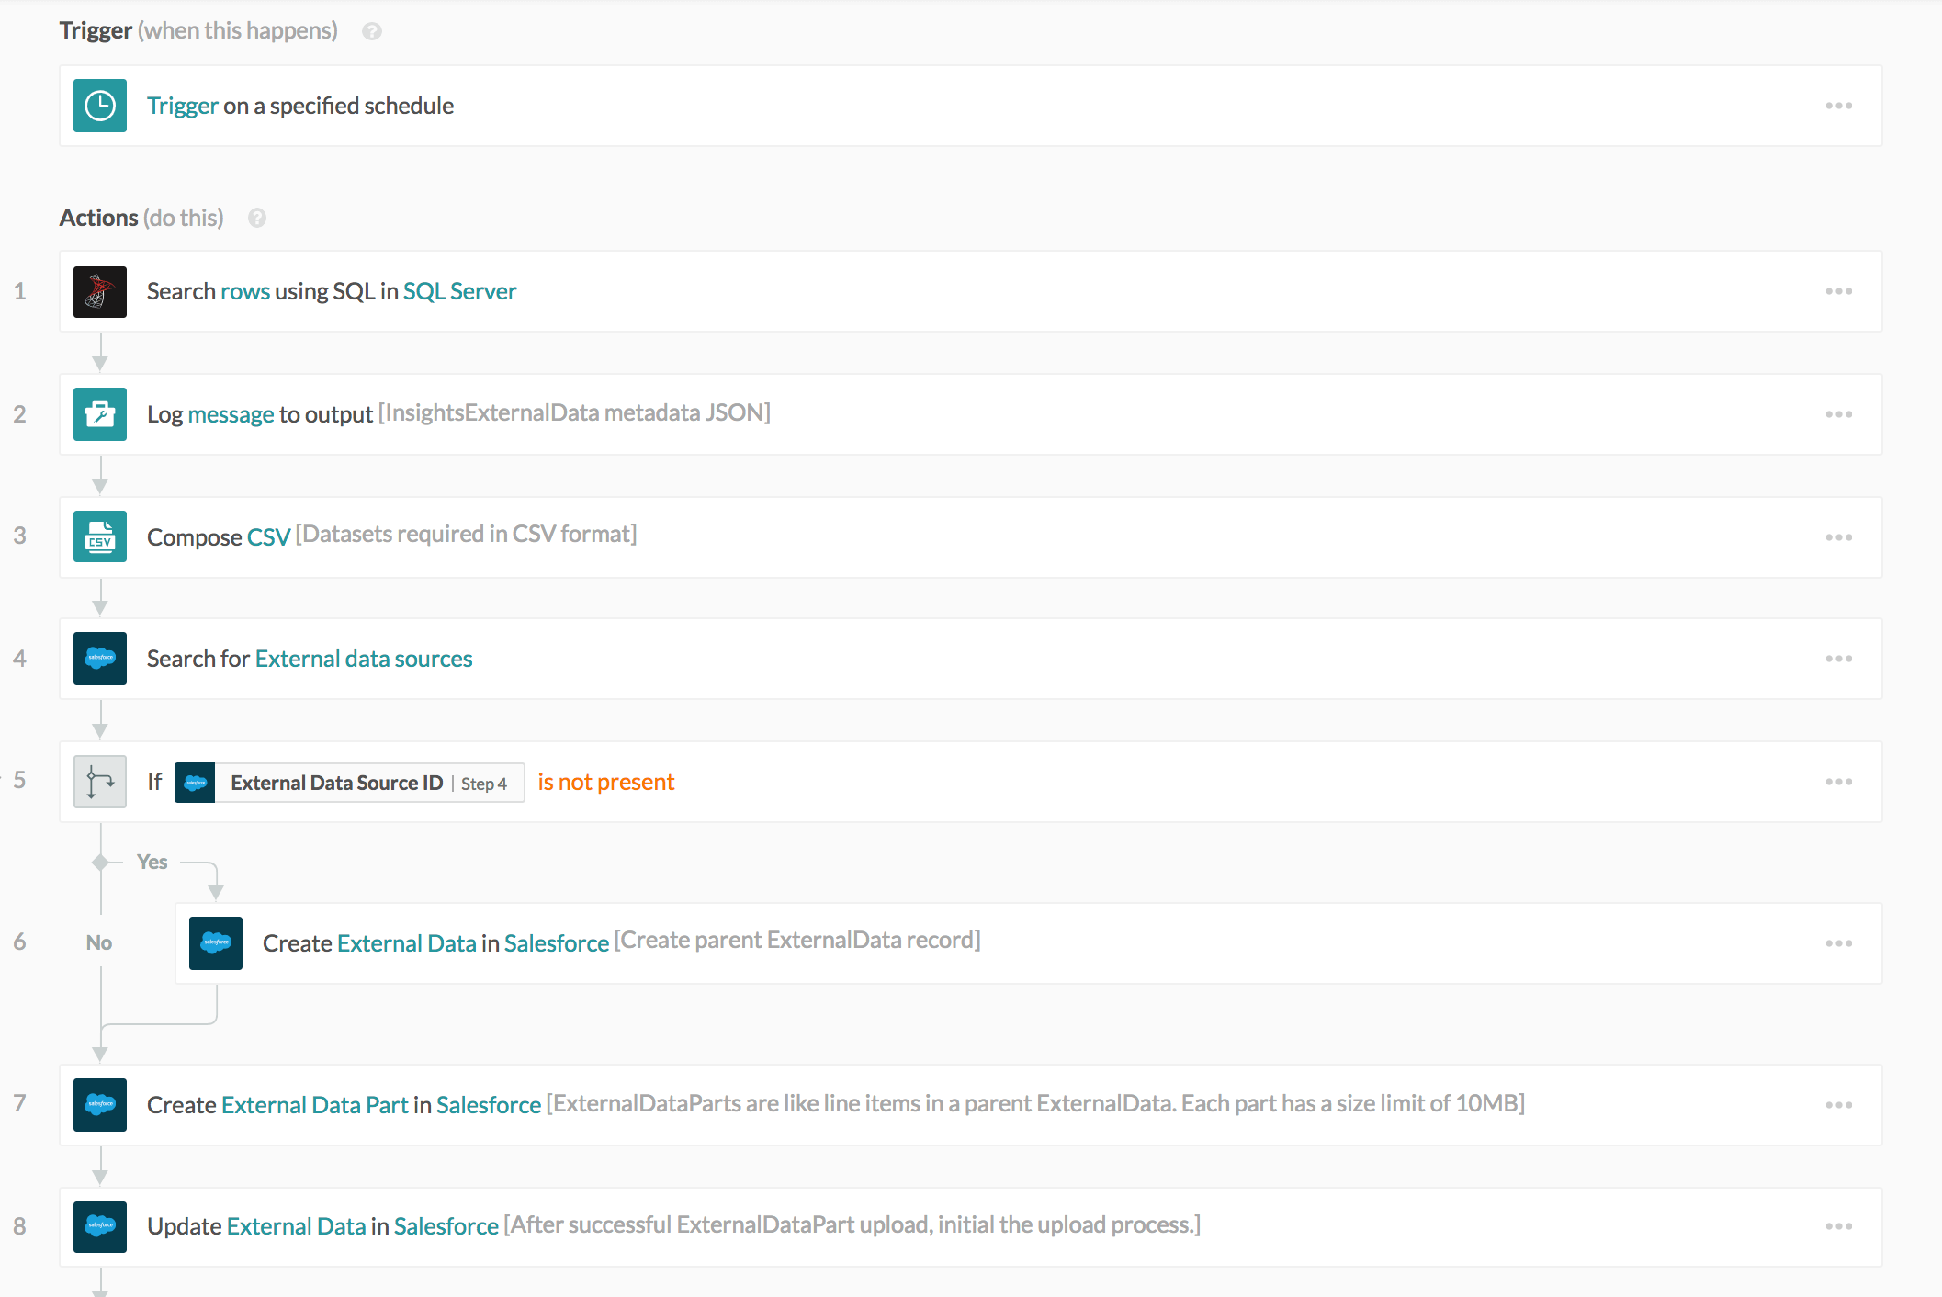Click the SQL Server icon in step 1
This screenshot has width=1942, height=1297.
[x=99, y=291]
